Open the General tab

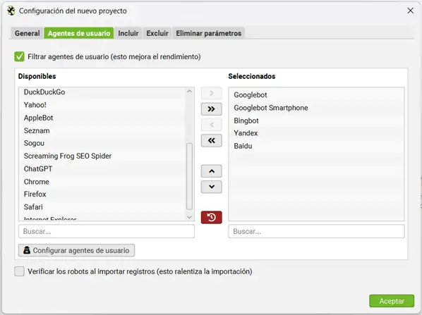pyautogui.click(x=28, y=33)
